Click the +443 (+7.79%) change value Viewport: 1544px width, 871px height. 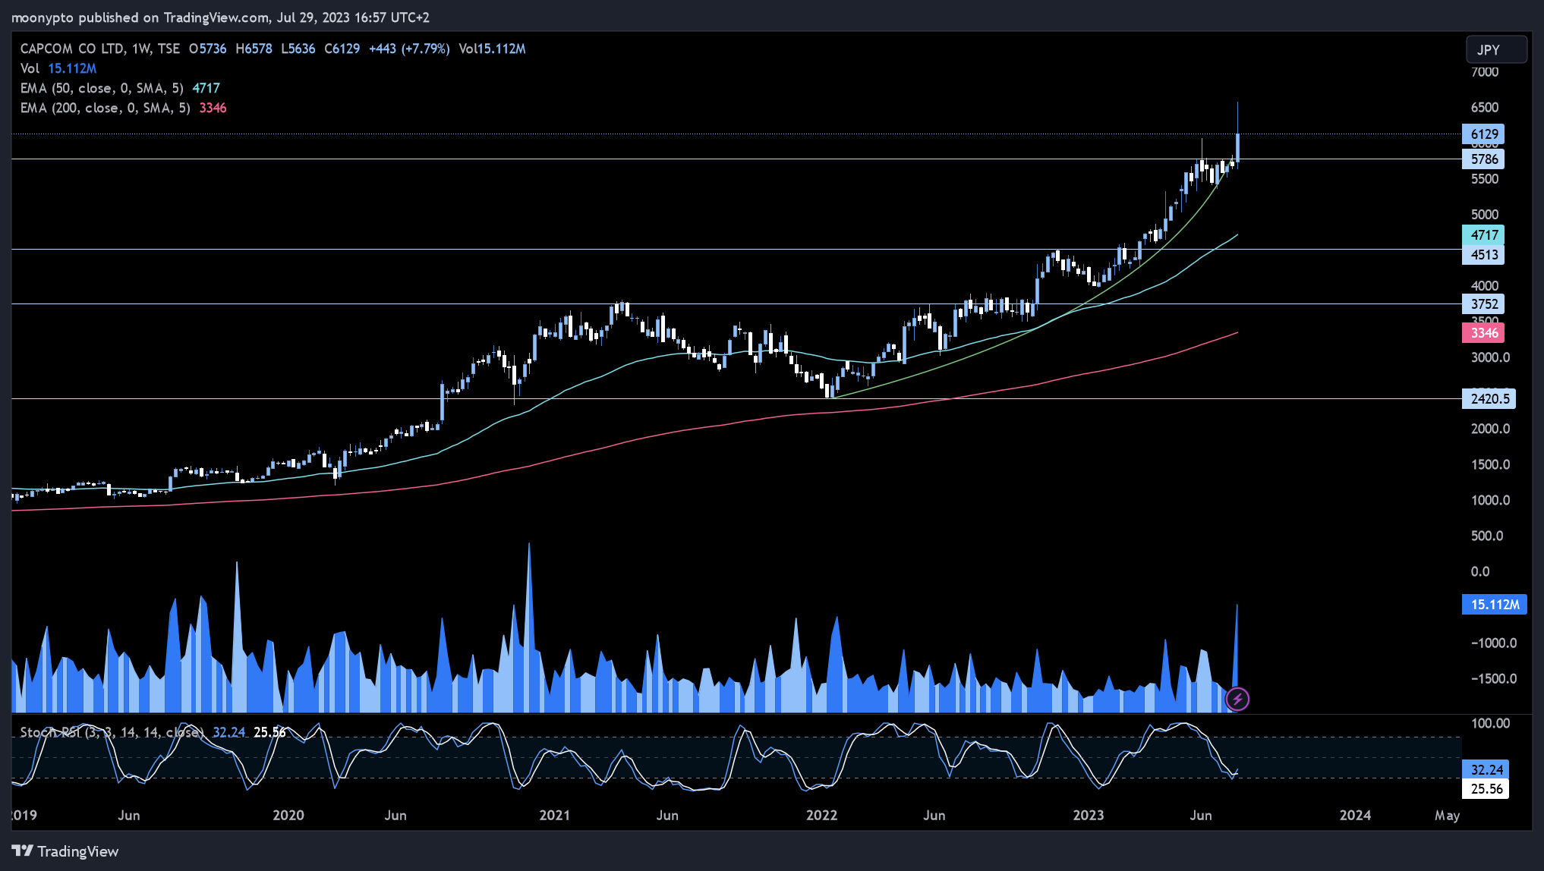coord(409,49)
